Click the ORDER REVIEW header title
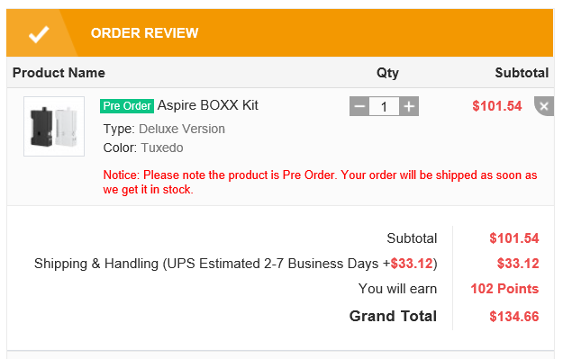This screenshot has height=359, width=563. pyautogui.click(x=144, y=33)
